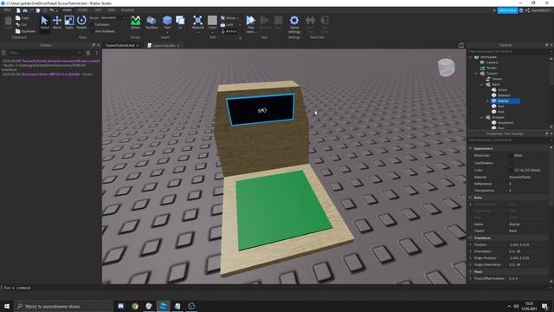554x312 pixels.
Task: Click the Output filter field
Action: 44,53
